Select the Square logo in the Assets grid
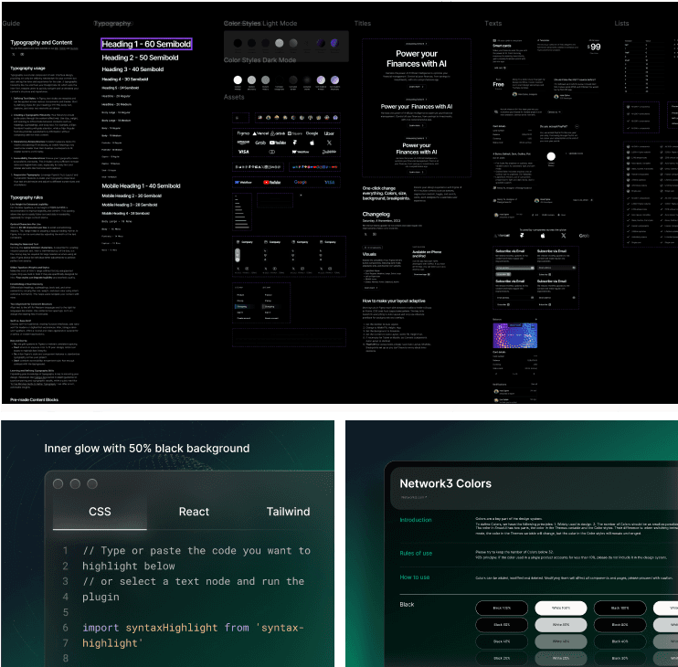Image resolution: width=678 pixels, height=667 pixels. pos(295,133)
